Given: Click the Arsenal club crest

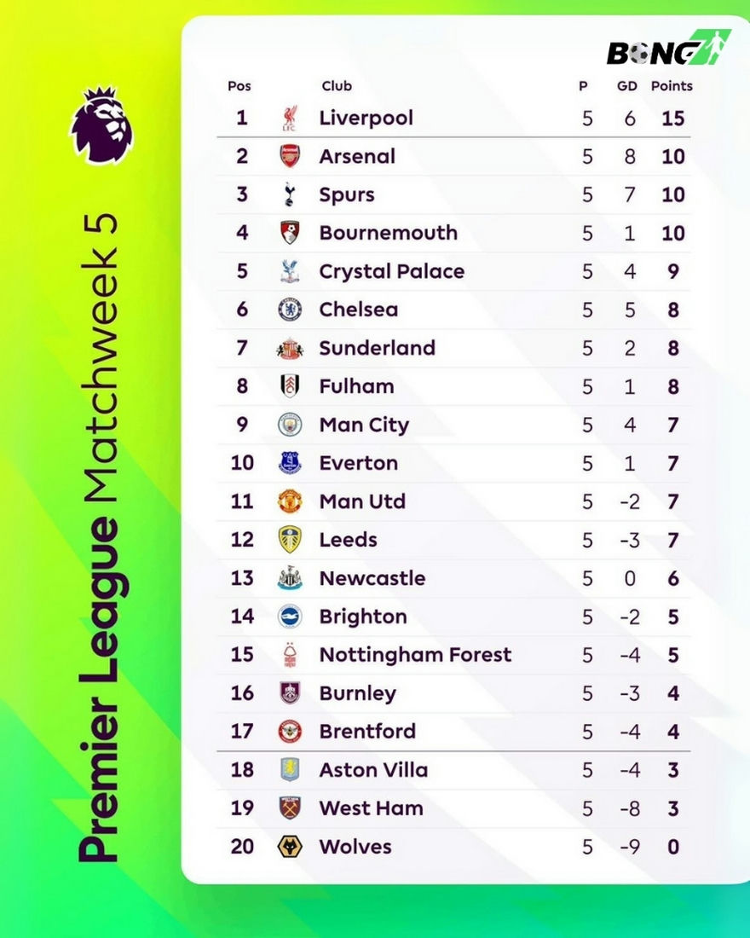Looking at the screenshot, I should [x=290, y=157].
